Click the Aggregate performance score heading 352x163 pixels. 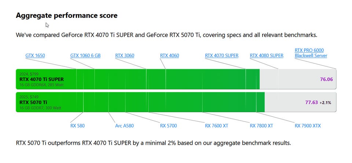67,15
